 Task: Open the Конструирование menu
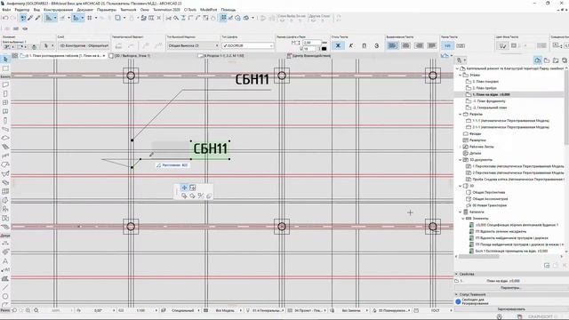58,10
